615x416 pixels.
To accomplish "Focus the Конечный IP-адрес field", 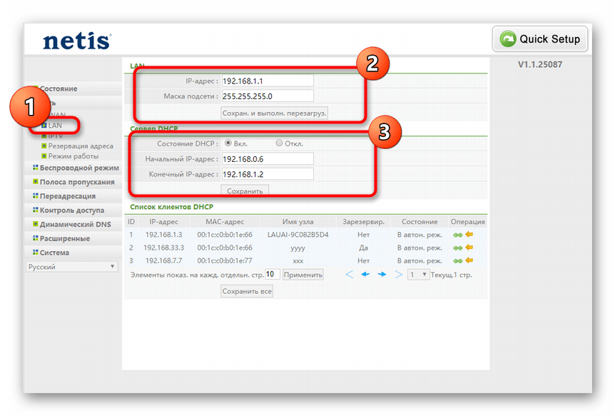I will [x=268, y=174].
